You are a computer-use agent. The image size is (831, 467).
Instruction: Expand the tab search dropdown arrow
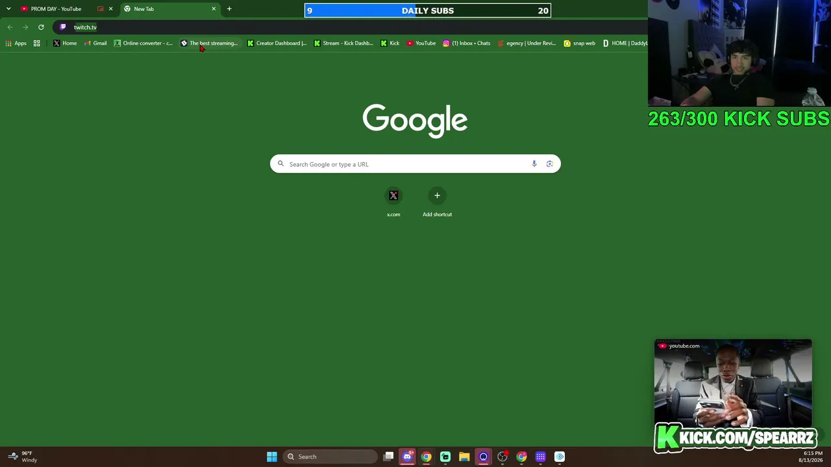[x=8, y=9]
